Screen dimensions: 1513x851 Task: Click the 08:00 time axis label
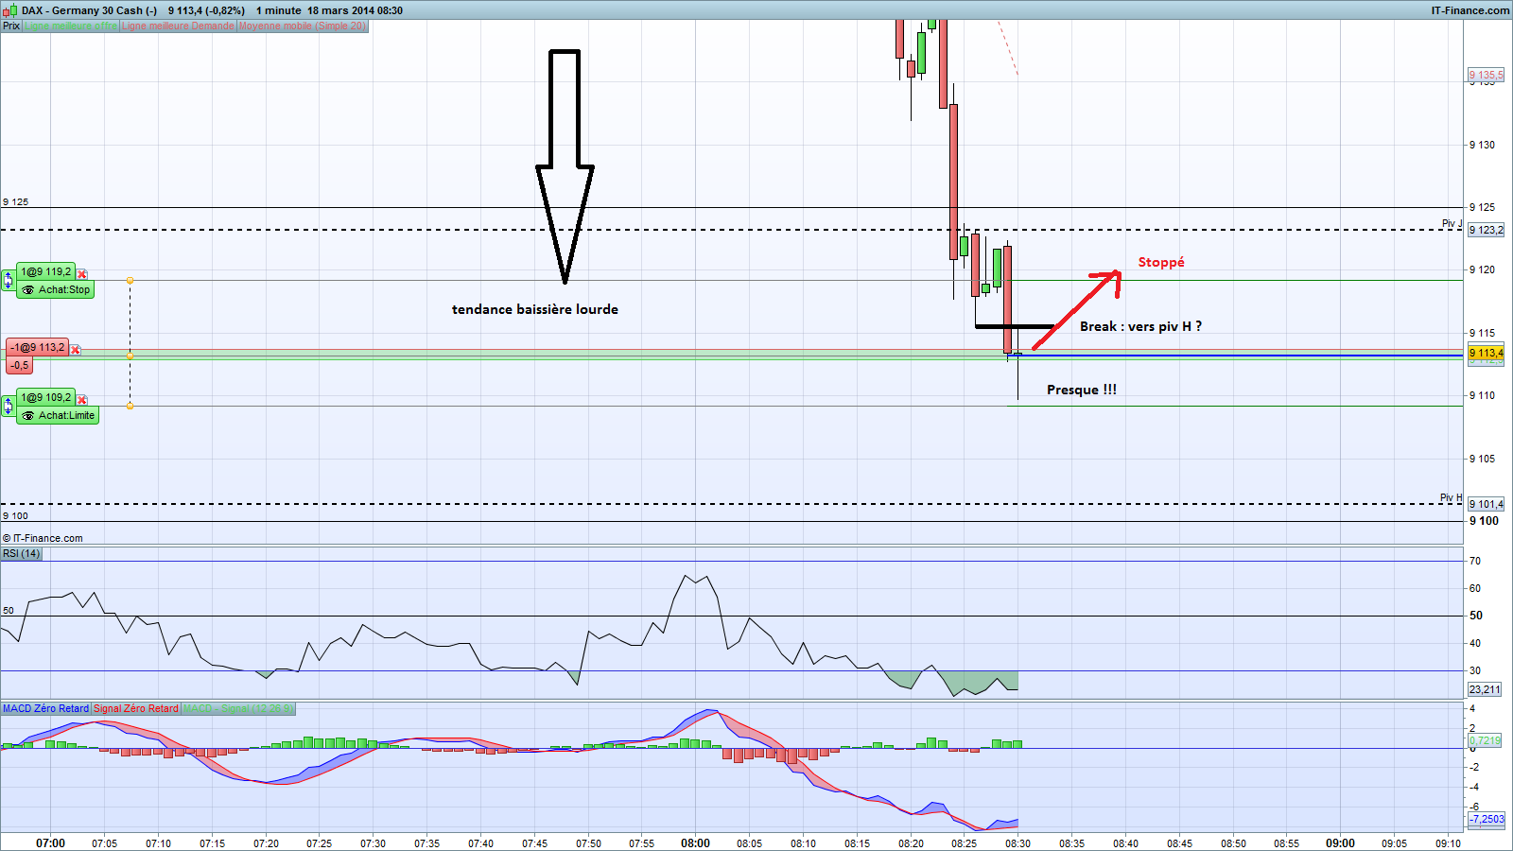pyautogui.click(x=695, y=843)
